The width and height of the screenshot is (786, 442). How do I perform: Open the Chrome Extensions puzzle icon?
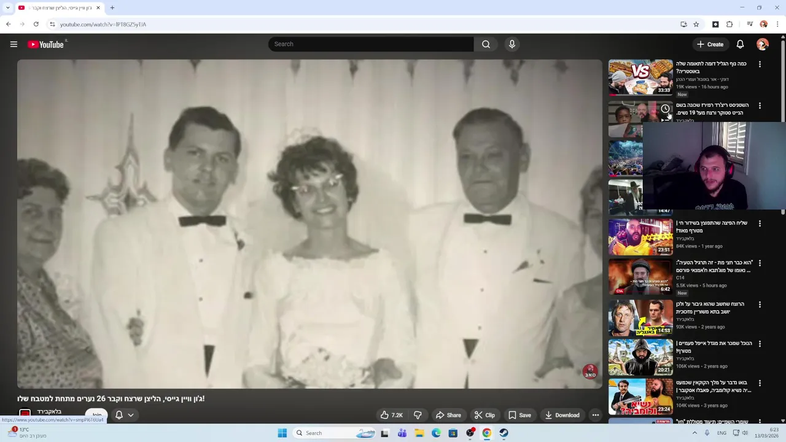(730, 24)
